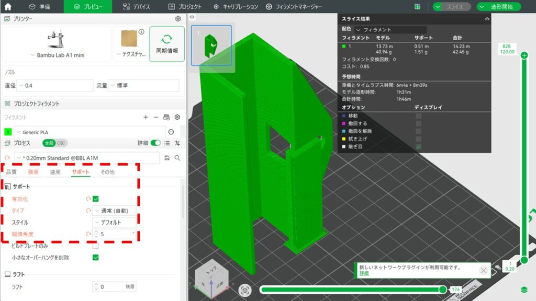Toggle display of 継ぎ目 seams
The height and width of the screenshot is (301, 536).
click(x=418, y=147)
